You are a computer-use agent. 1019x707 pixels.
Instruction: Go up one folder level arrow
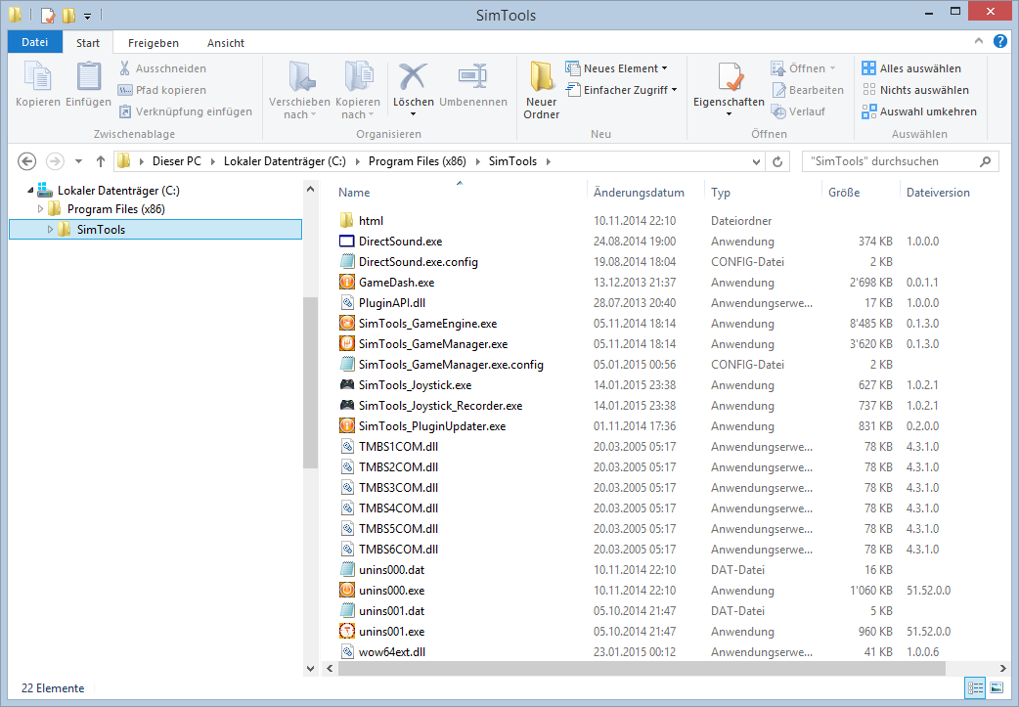click(x=100, y=161)
